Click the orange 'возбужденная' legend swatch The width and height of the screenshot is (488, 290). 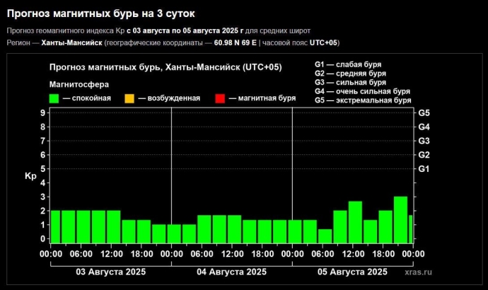point(129,98)
